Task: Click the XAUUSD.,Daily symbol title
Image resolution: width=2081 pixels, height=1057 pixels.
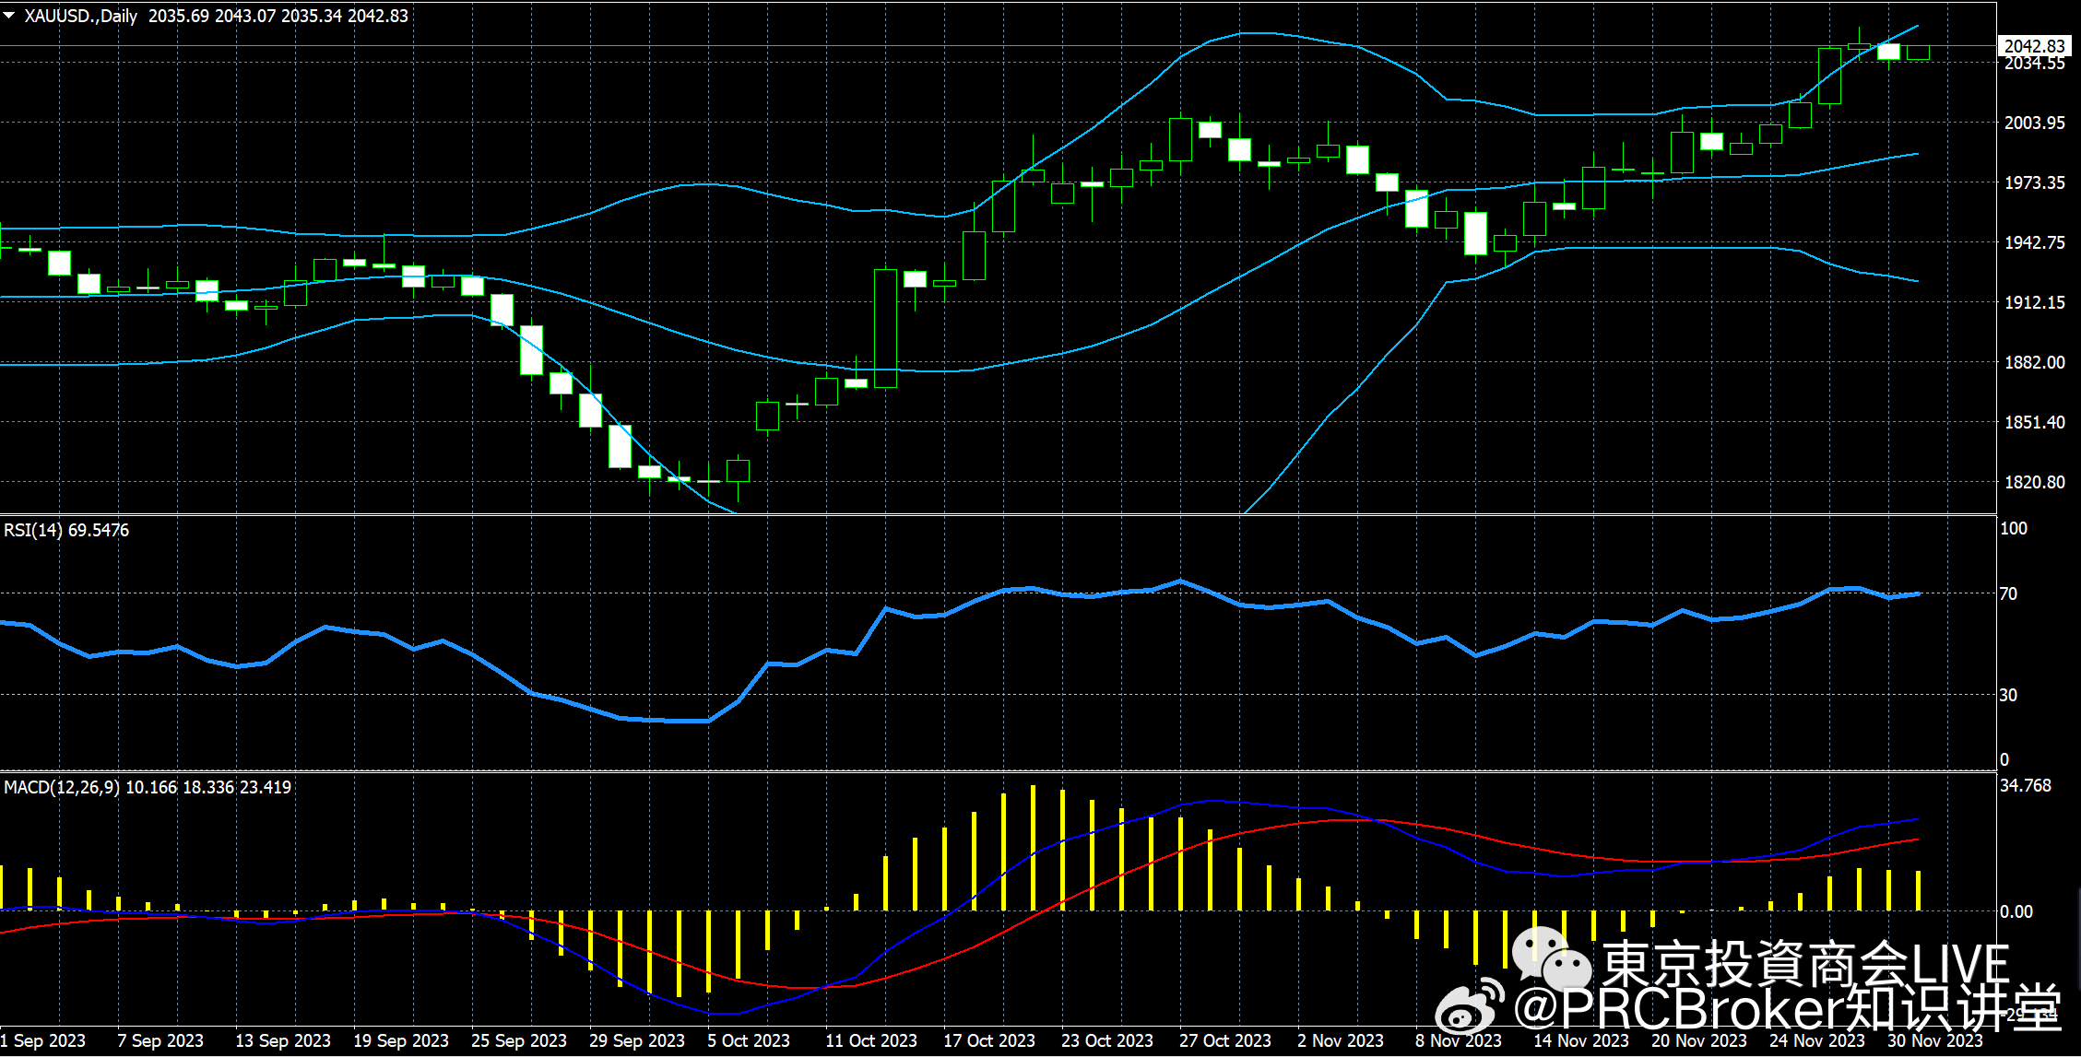Action: click(80, 16)
